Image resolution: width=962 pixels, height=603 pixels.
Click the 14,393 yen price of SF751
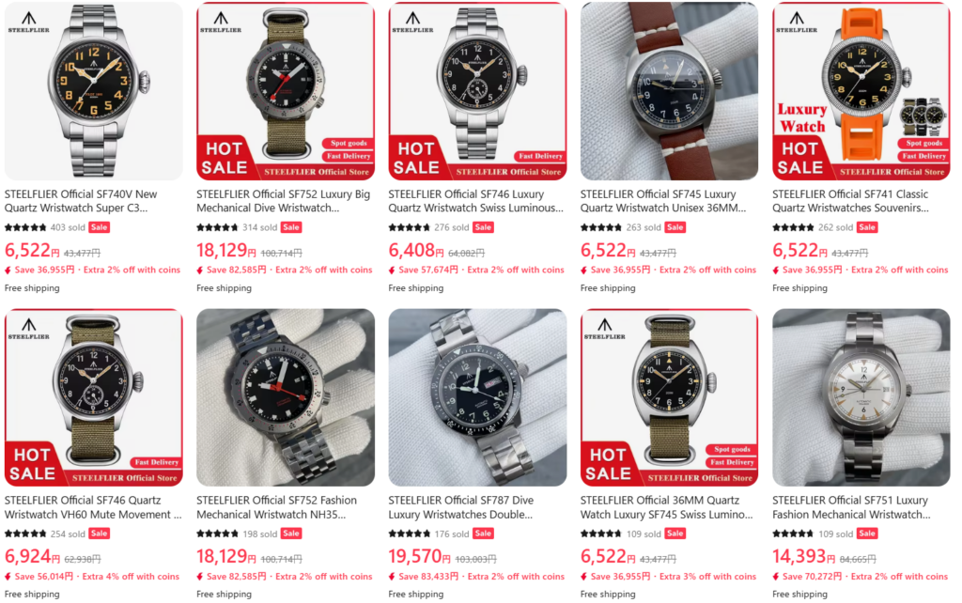[x=799, y=556]
